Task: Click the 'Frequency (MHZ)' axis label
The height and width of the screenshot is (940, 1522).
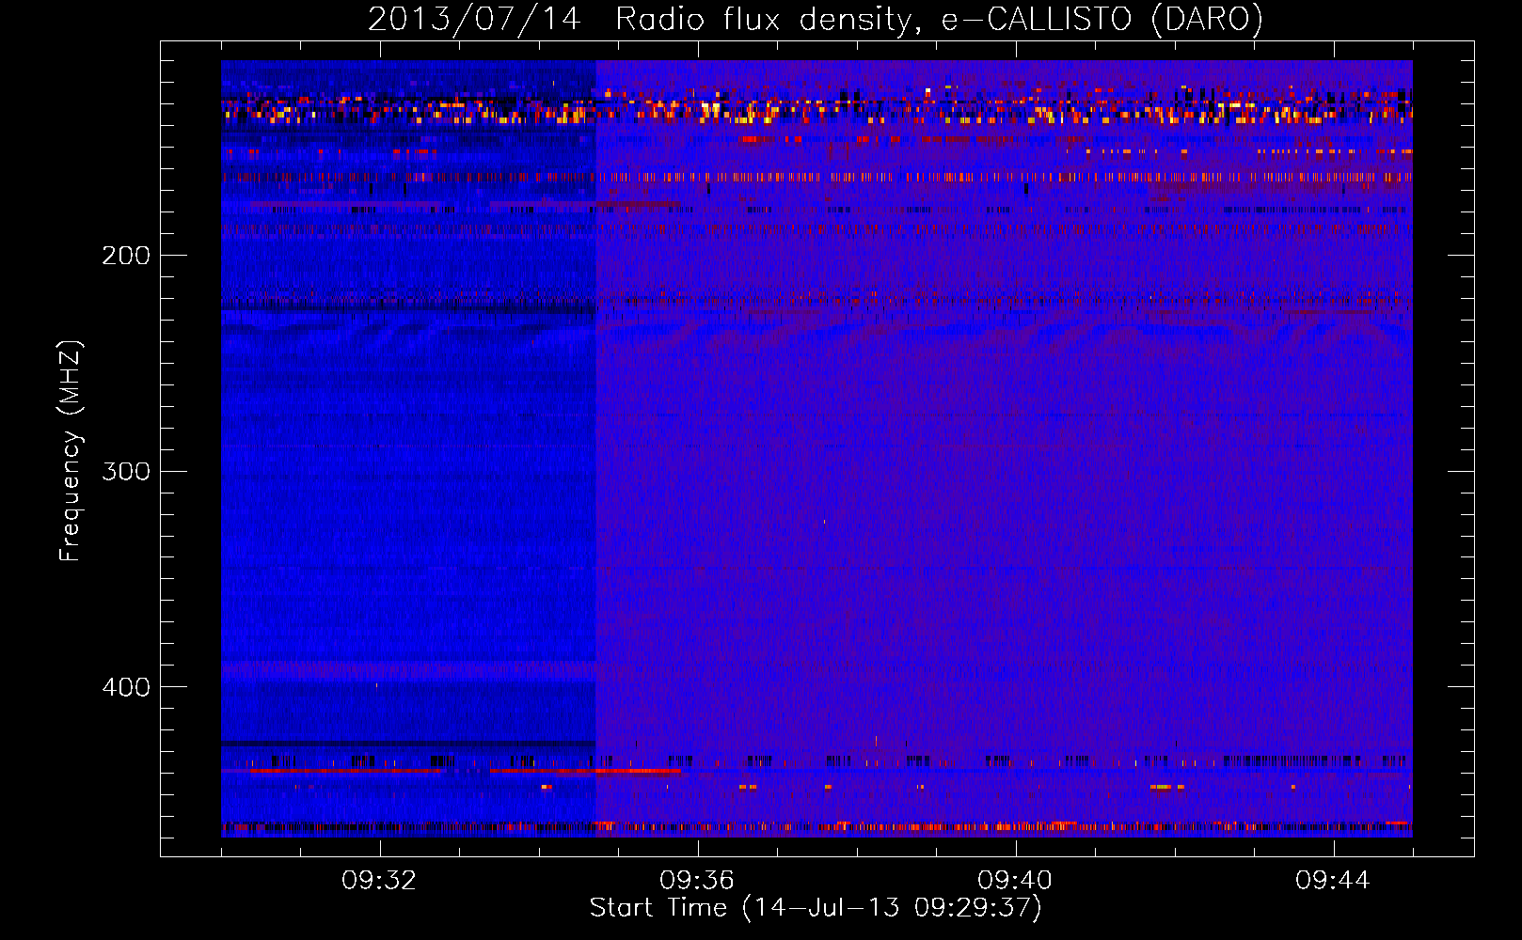Action: [71, 451]
